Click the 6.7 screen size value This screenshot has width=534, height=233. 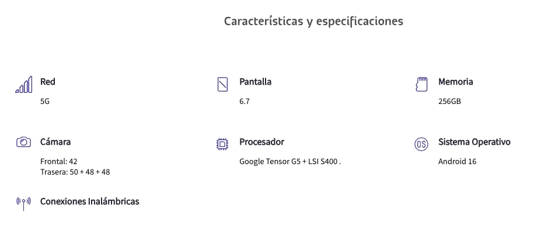(x=245, y=102)
